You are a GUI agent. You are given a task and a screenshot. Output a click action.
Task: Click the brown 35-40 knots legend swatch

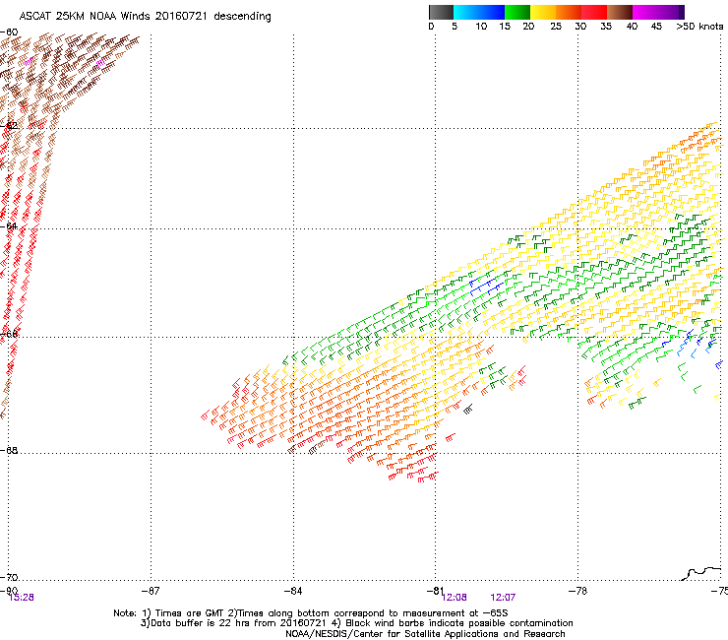point(620,12)
